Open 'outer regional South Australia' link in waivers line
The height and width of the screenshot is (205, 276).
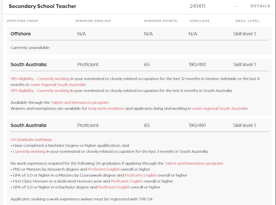click(220, 108)
